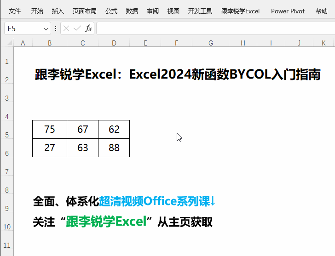Click the green 跟李锐学Excel text
335x256 pixels.
point(106,222)
